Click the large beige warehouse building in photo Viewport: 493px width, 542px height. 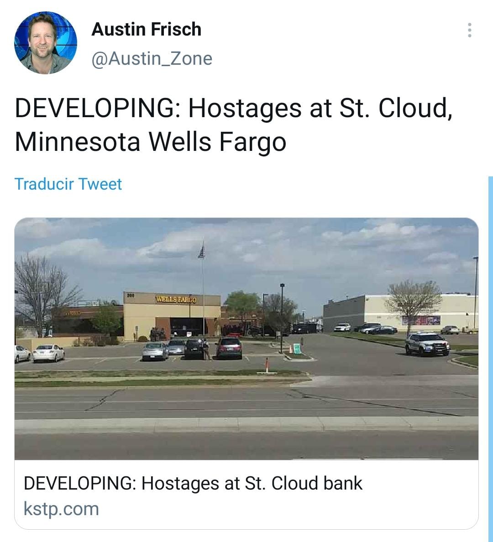(401, 313)
